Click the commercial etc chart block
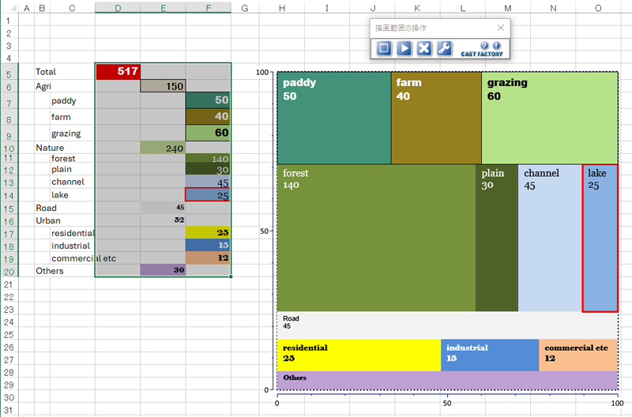 coord(577,355)
